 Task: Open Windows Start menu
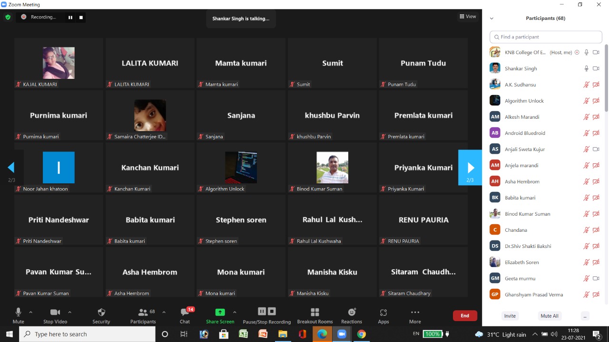10,334
